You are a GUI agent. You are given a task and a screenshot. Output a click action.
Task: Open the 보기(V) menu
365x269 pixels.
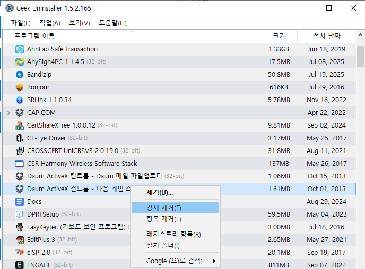point(80,23)
